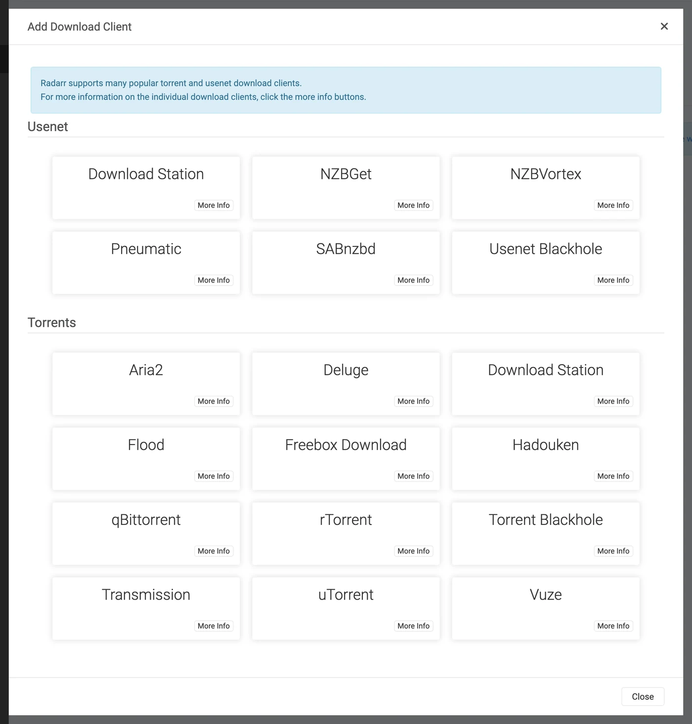Pick the Flood client card

tap(146, 459)
